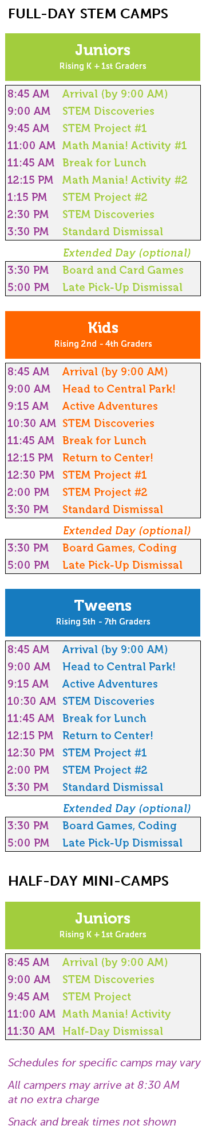Screen dimensions: 206x1133
Task: Click Juniors Math Mania! Activity #2 entry
Action: (125, 180)
